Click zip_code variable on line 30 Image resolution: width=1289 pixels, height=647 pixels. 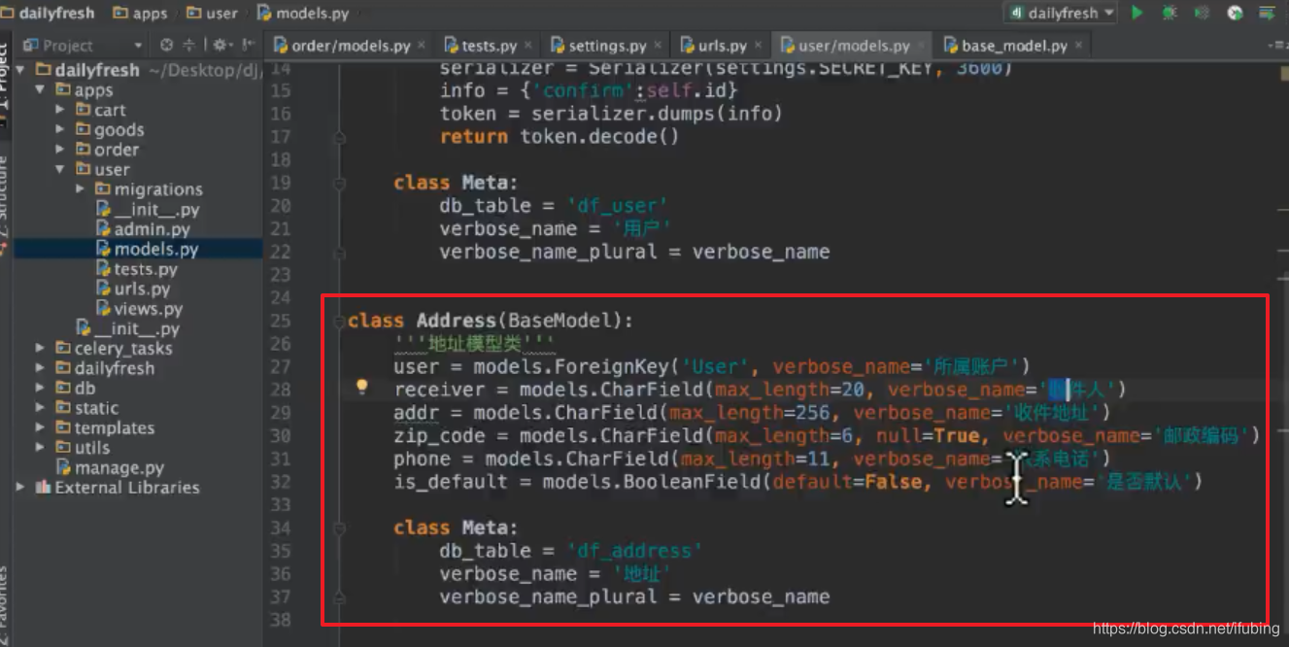[439, 436]
